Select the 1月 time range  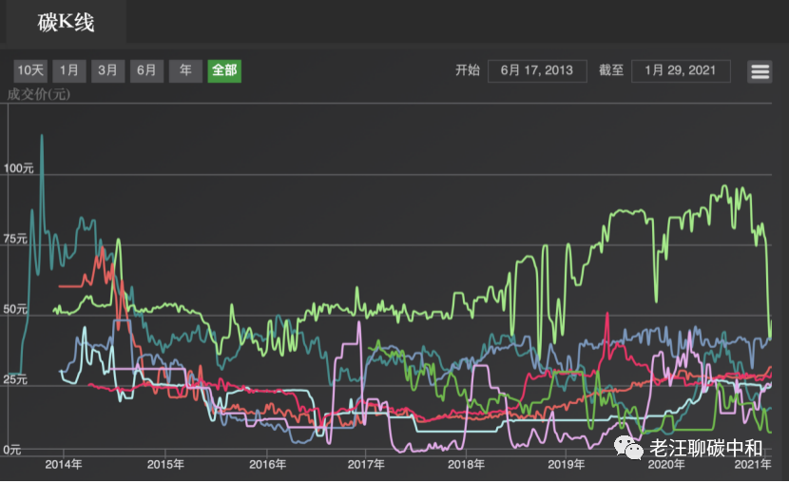tap(69, 71)
